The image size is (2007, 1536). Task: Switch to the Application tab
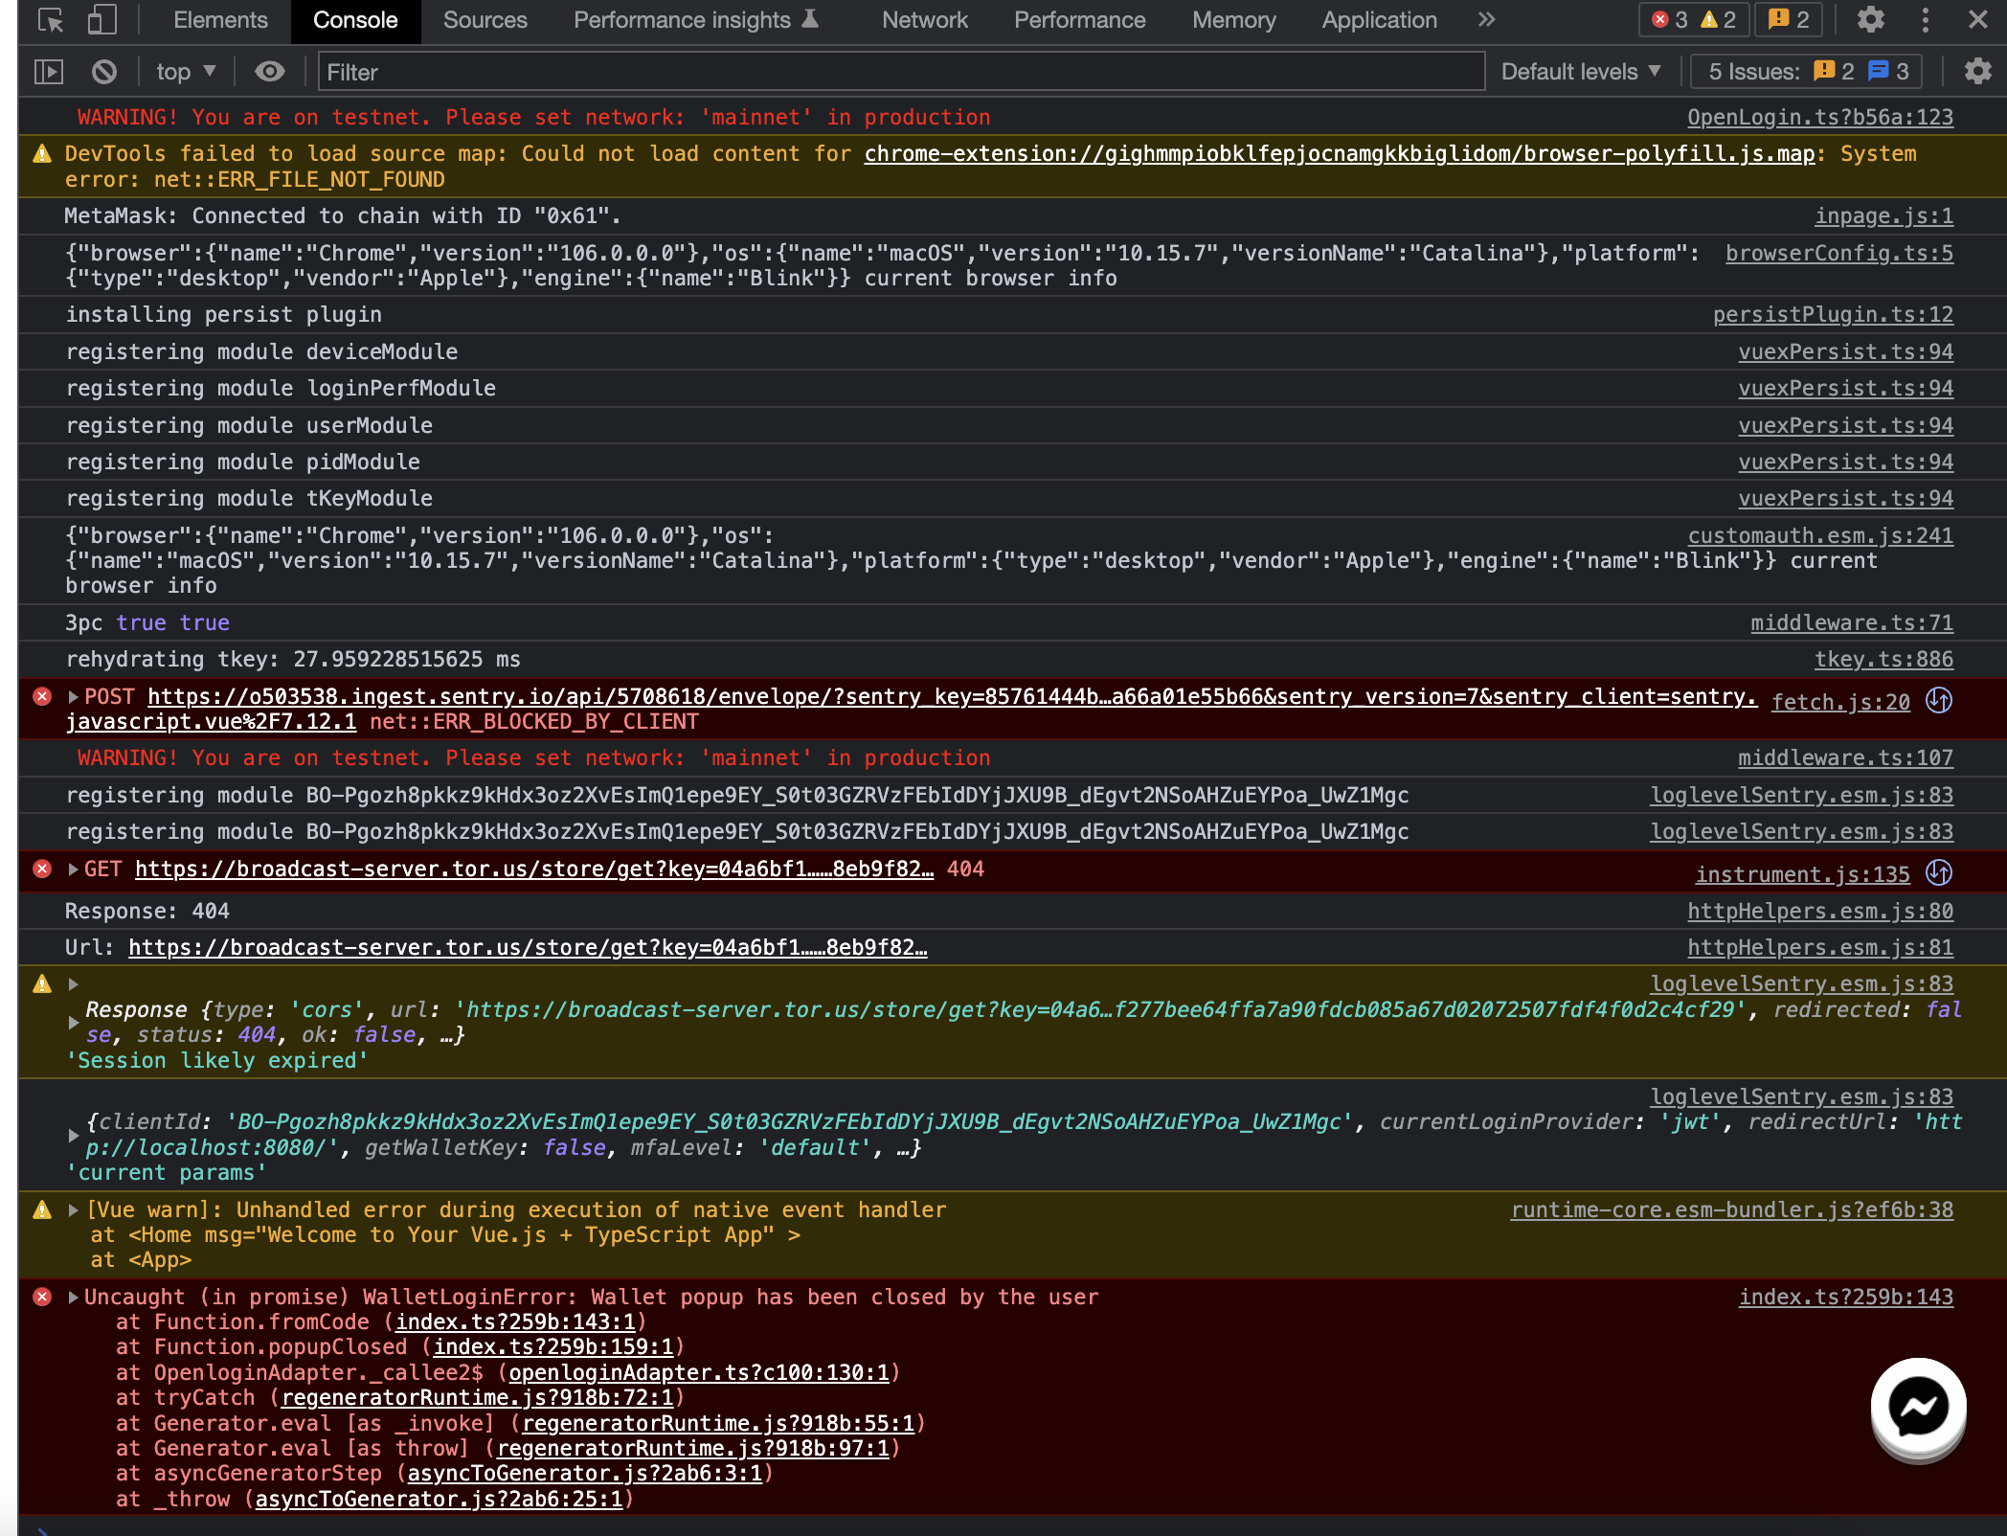point(1378,20)
